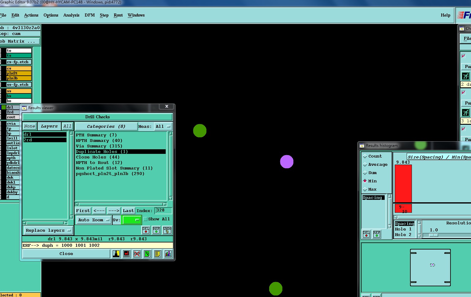Open the histogram bar chart icon

(168, 254)
